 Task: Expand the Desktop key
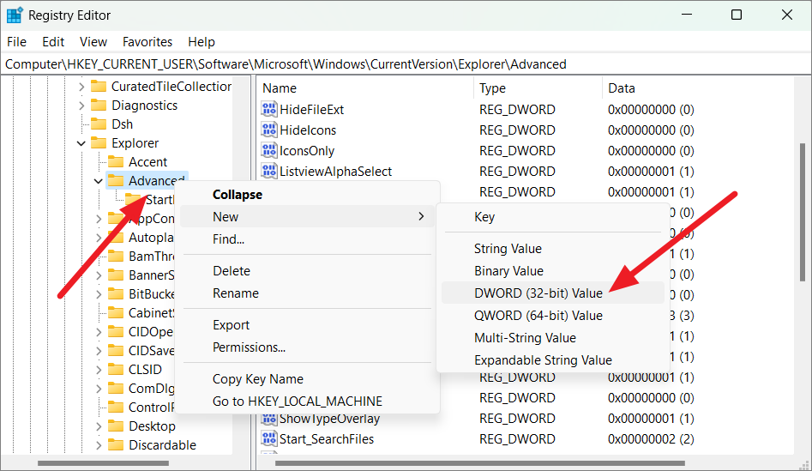[x=99, y=426]
